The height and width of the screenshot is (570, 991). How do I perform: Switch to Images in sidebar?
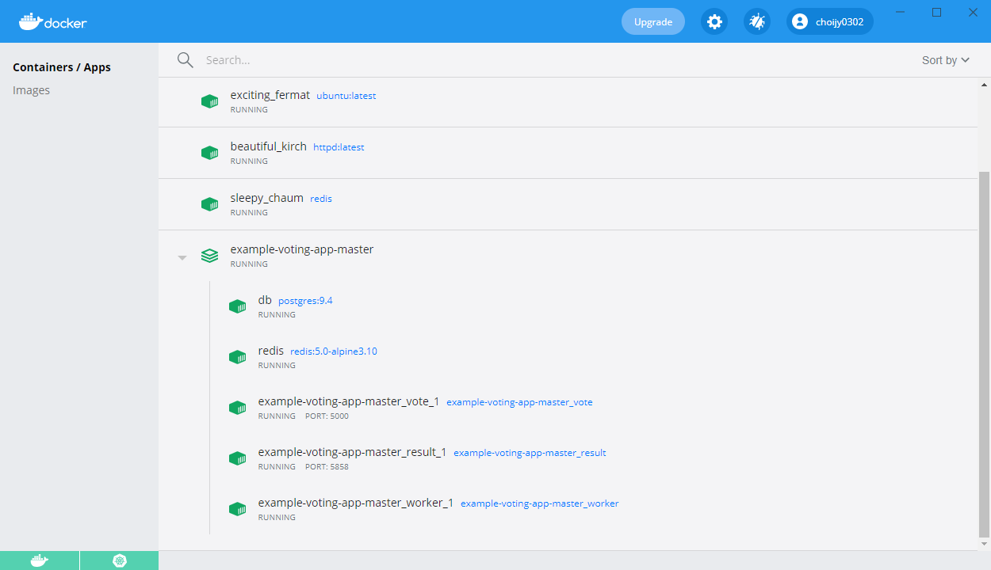click(32, 90)
